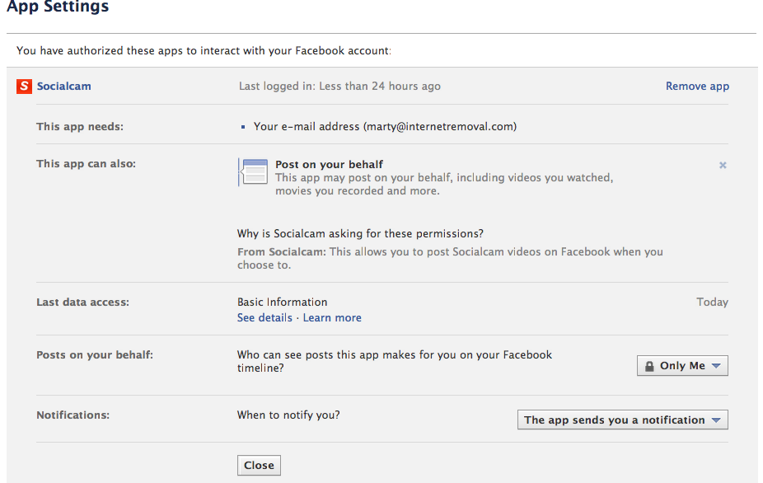Click the Today access date text
This screenshot has height=483, width=763.
pos(713,302)
